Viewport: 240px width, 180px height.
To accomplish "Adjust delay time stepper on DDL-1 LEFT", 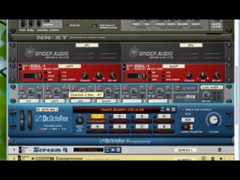I will (x=40, y=76).
